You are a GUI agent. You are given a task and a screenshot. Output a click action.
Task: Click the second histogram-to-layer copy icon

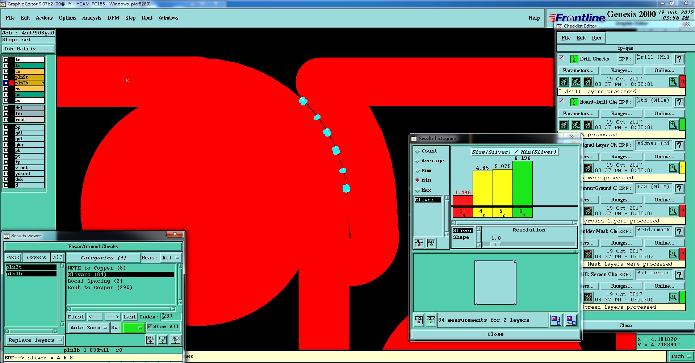pyautogui.click(x=571, y=320)
